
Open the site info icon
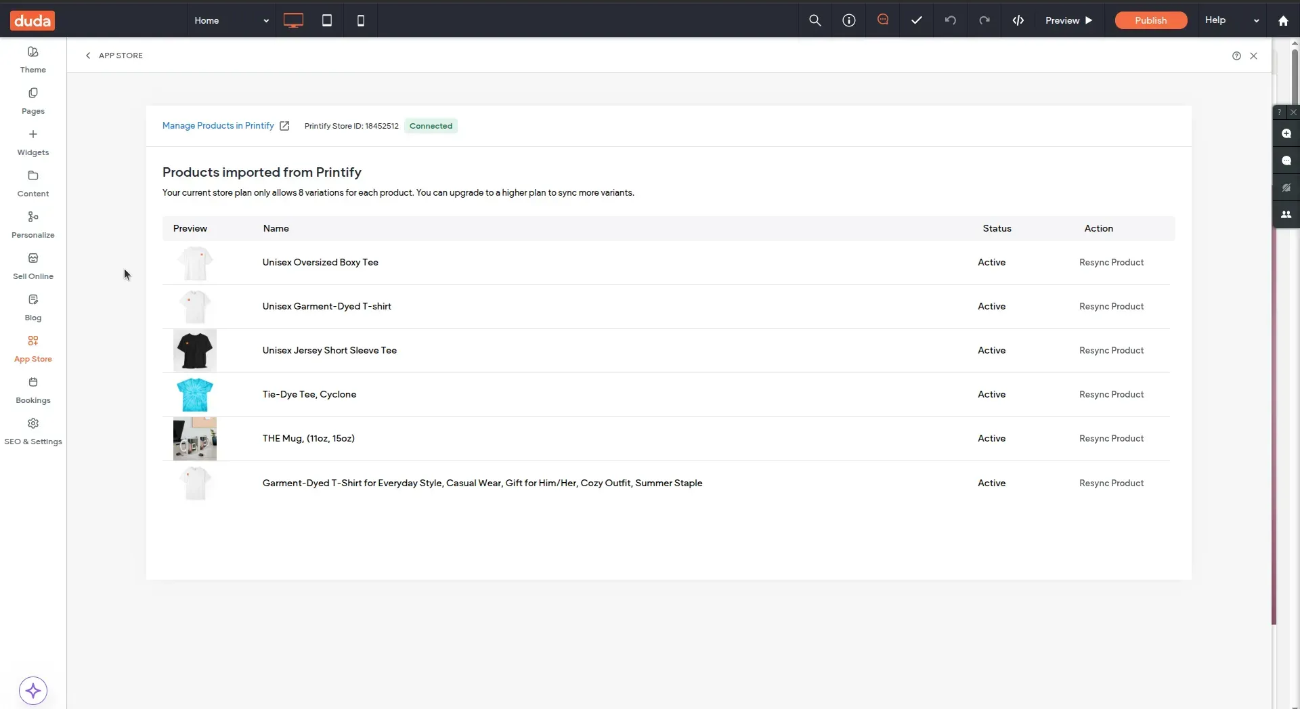(849, 20)
